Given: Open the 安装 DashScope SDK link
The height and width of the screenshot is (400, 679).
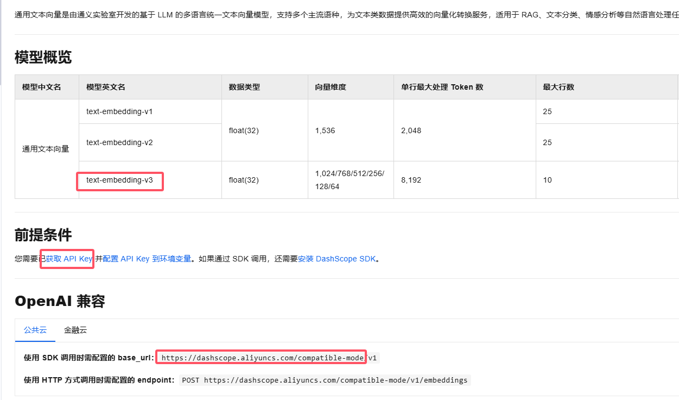Looking at the screenshot, I should coord(337,259).
